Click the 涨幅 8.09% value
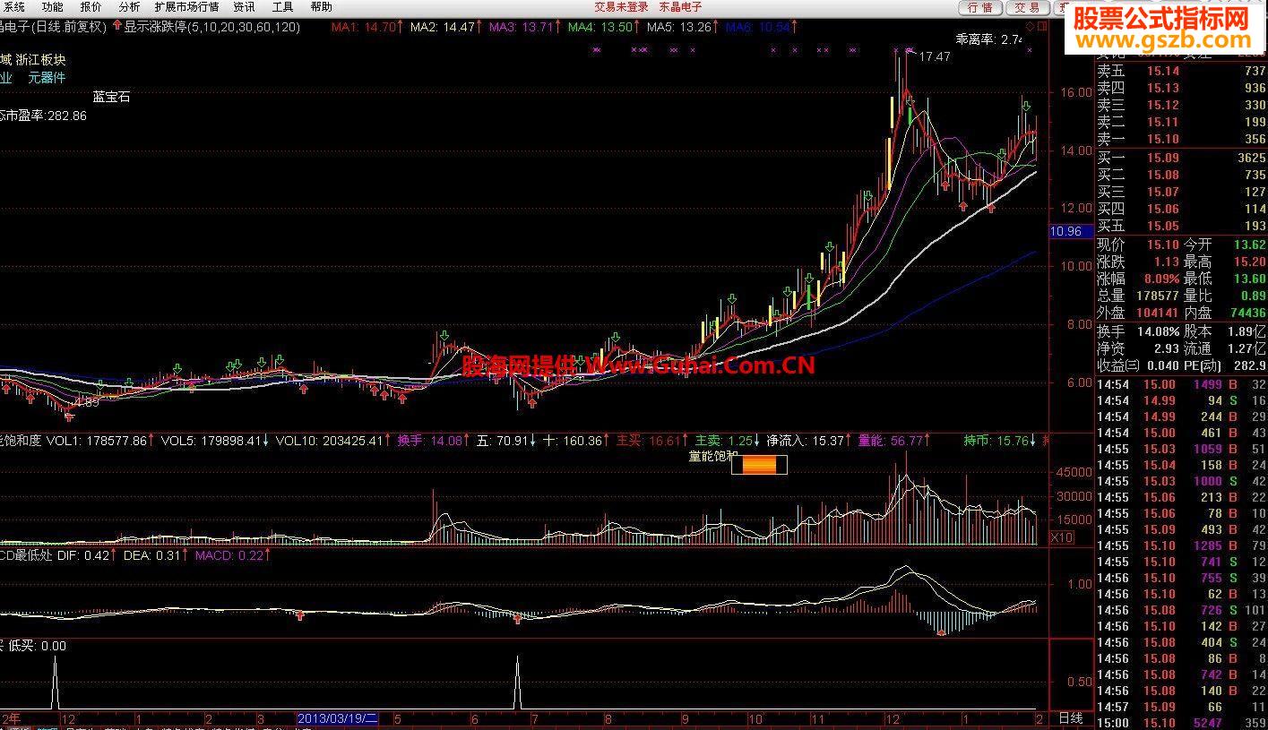This screenshot has width=1268, height=730. point(1160,279)
